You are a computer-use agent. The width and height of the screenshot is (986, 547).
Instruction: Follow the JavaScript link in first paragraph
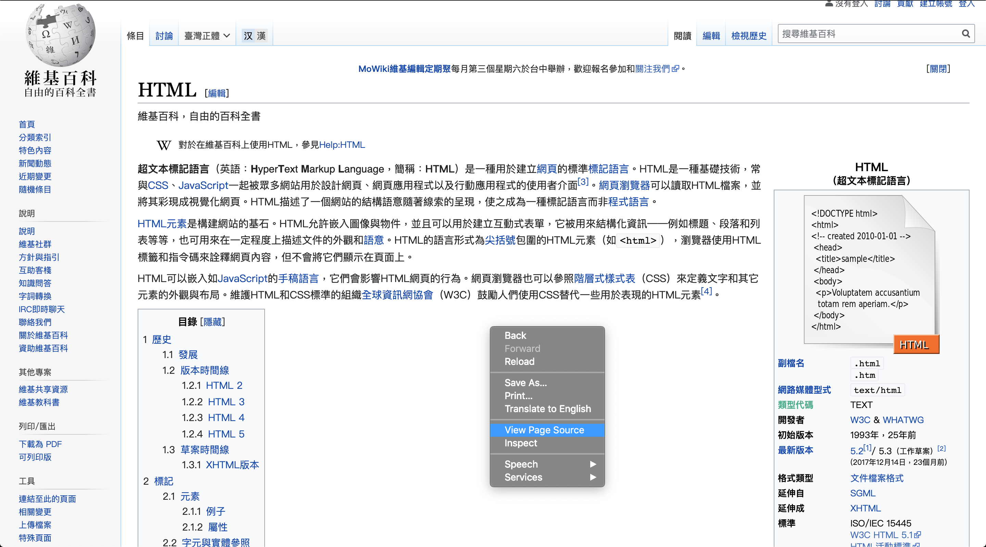[203, 186]
